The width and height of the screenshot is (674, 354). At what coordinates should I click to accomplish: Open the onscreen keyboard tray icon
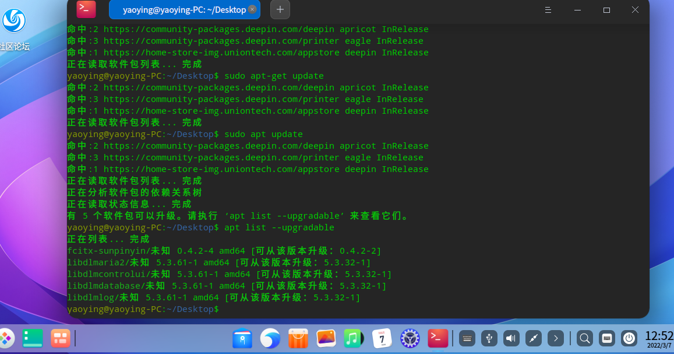(467, 338)
